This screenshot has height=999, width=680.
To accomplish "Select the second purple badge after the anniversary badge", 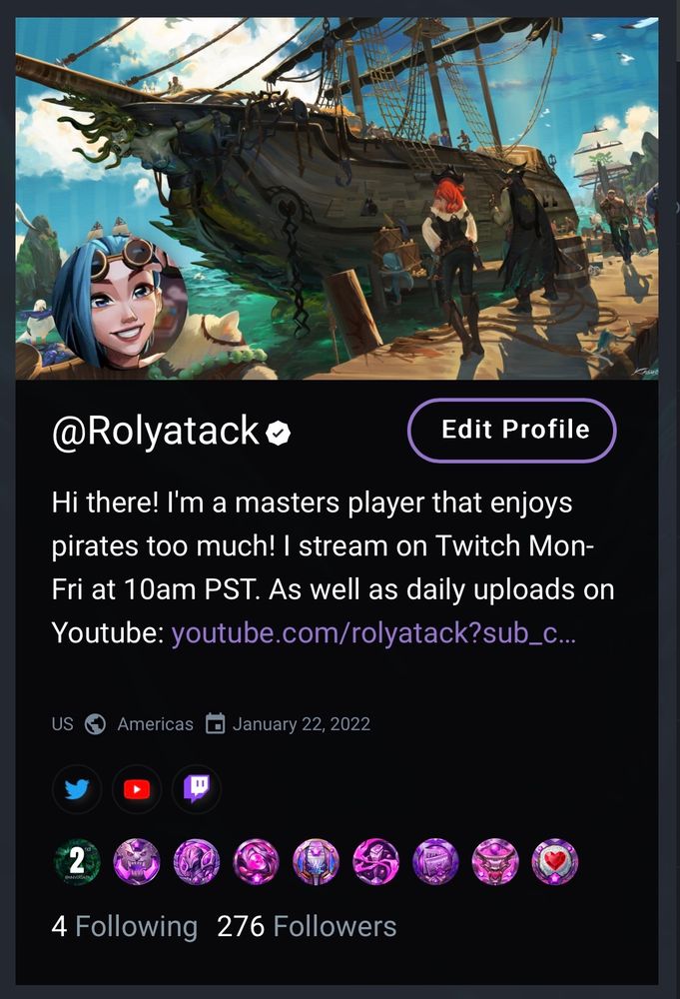I will click(x=136, y=862).
